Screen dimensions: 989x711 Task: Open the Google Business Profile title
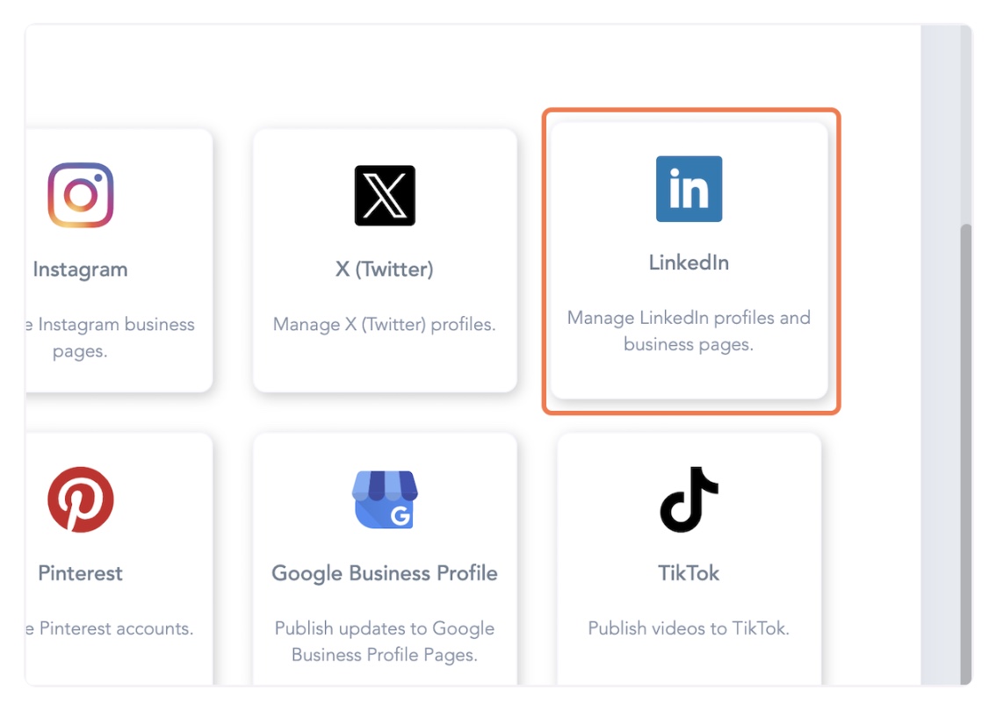coord(385,573)
